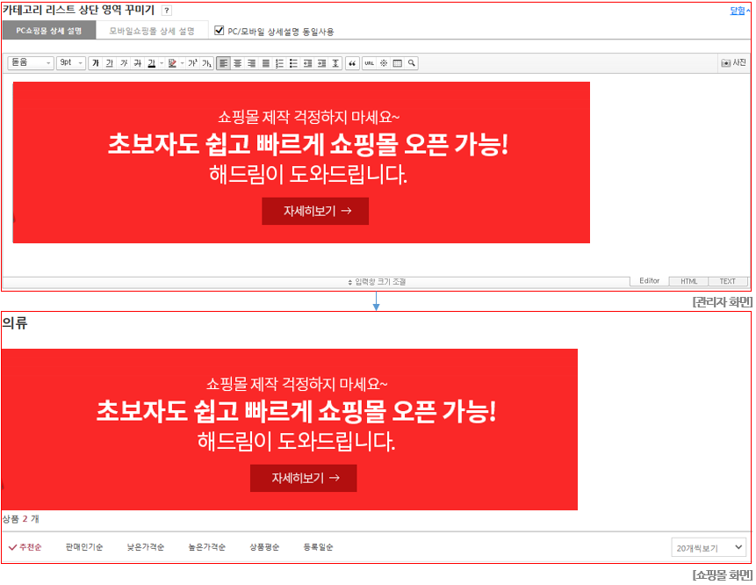
Task: Sort products by 높은가격순
Action: [x=207, y=547]
